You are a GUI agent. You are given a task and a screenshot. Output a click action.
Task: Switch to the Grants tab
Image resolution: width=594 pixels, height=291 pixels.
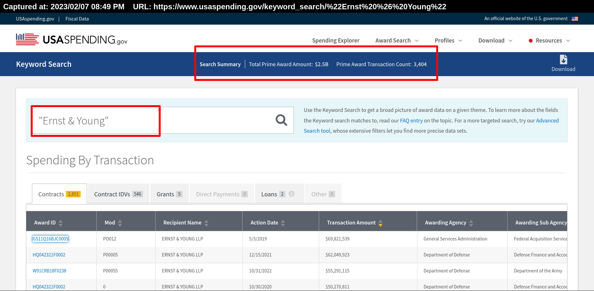point(169,194)
